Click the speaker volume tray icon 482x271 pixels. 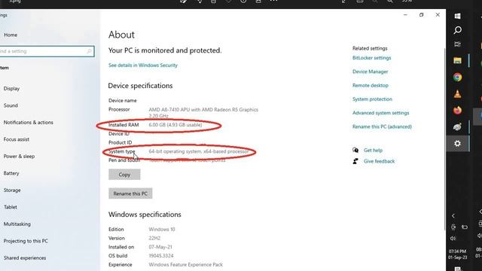453,239
